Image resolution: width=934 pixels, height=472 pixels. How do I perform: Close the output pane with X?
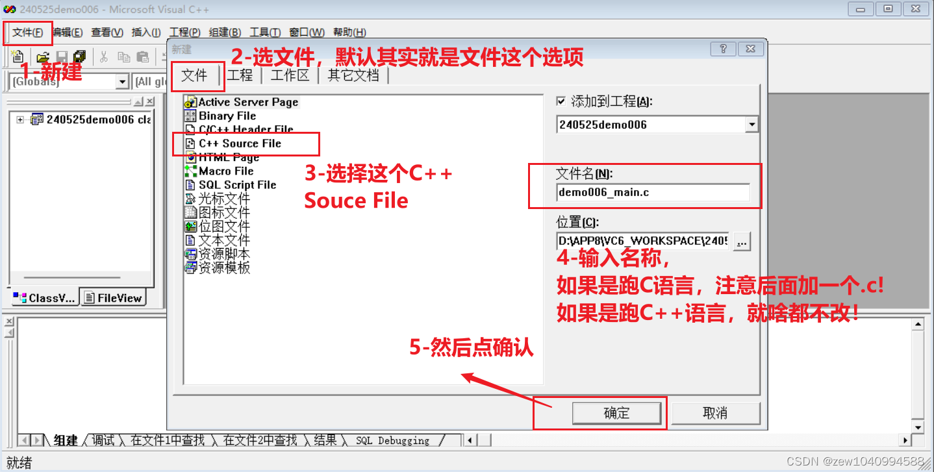(x=8, y=321)
